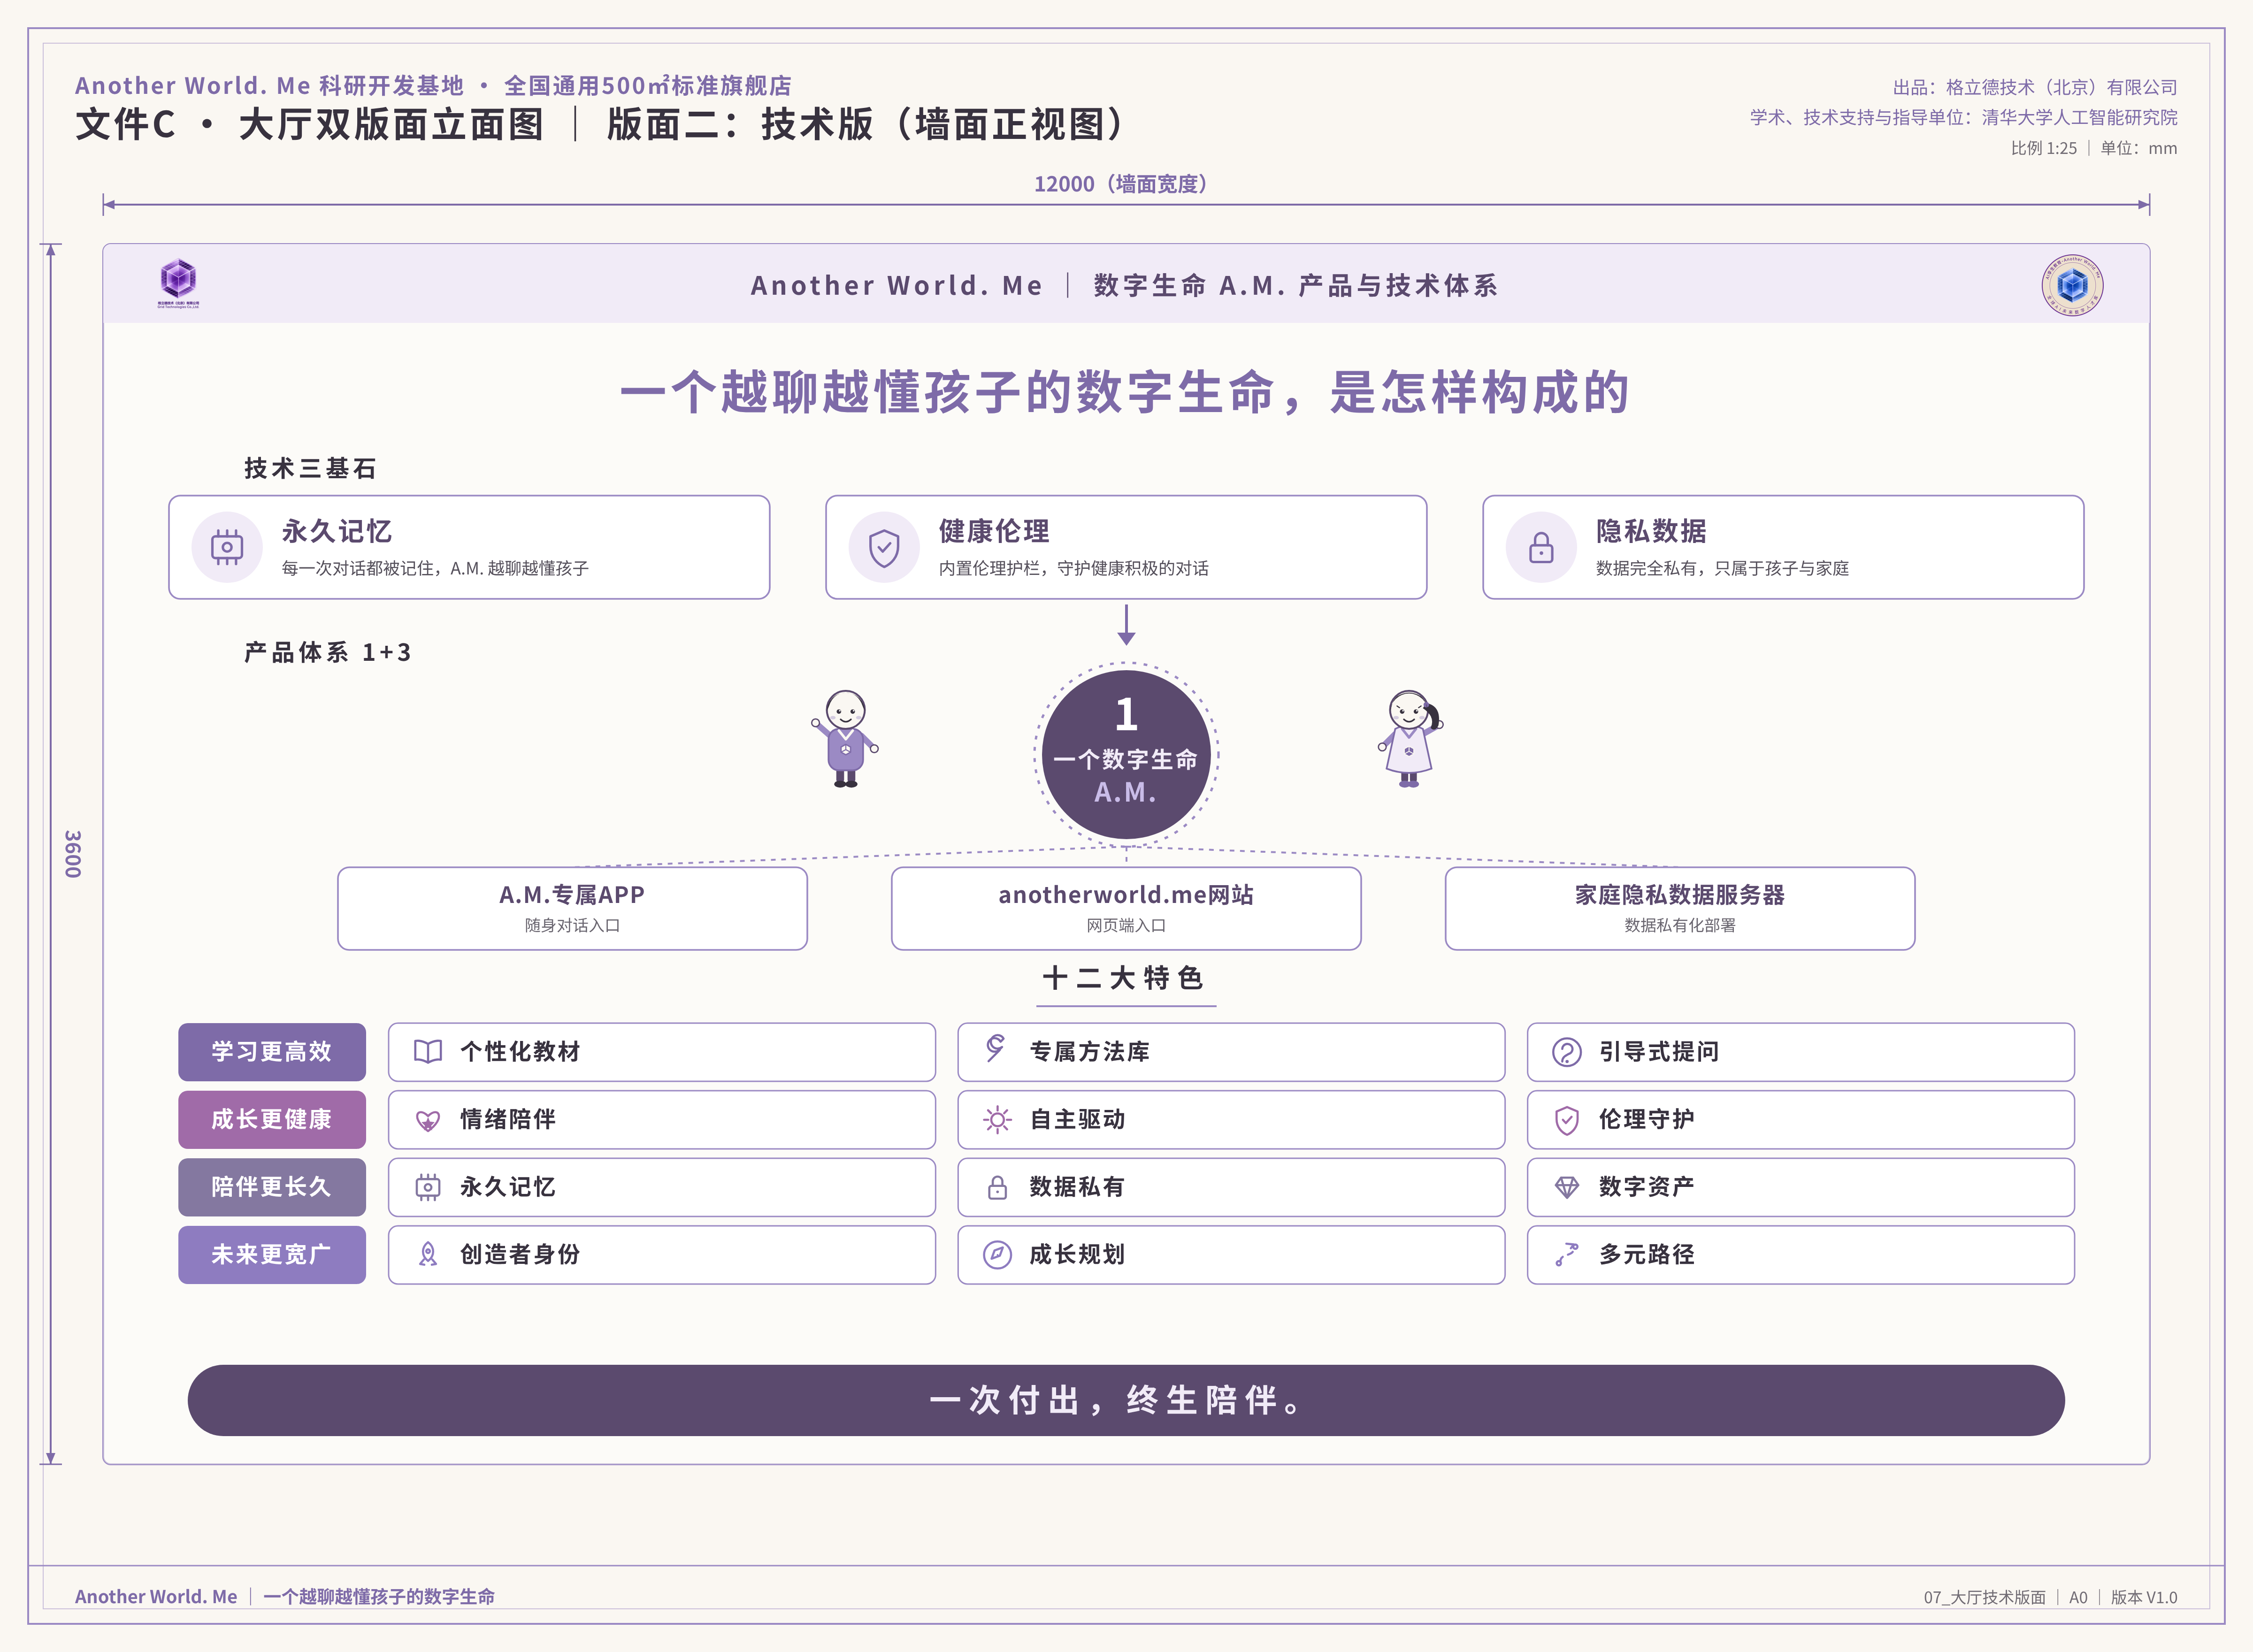
Task: Click the 12000（墙面宽度）dimension label
Action: pos(1120,184)
